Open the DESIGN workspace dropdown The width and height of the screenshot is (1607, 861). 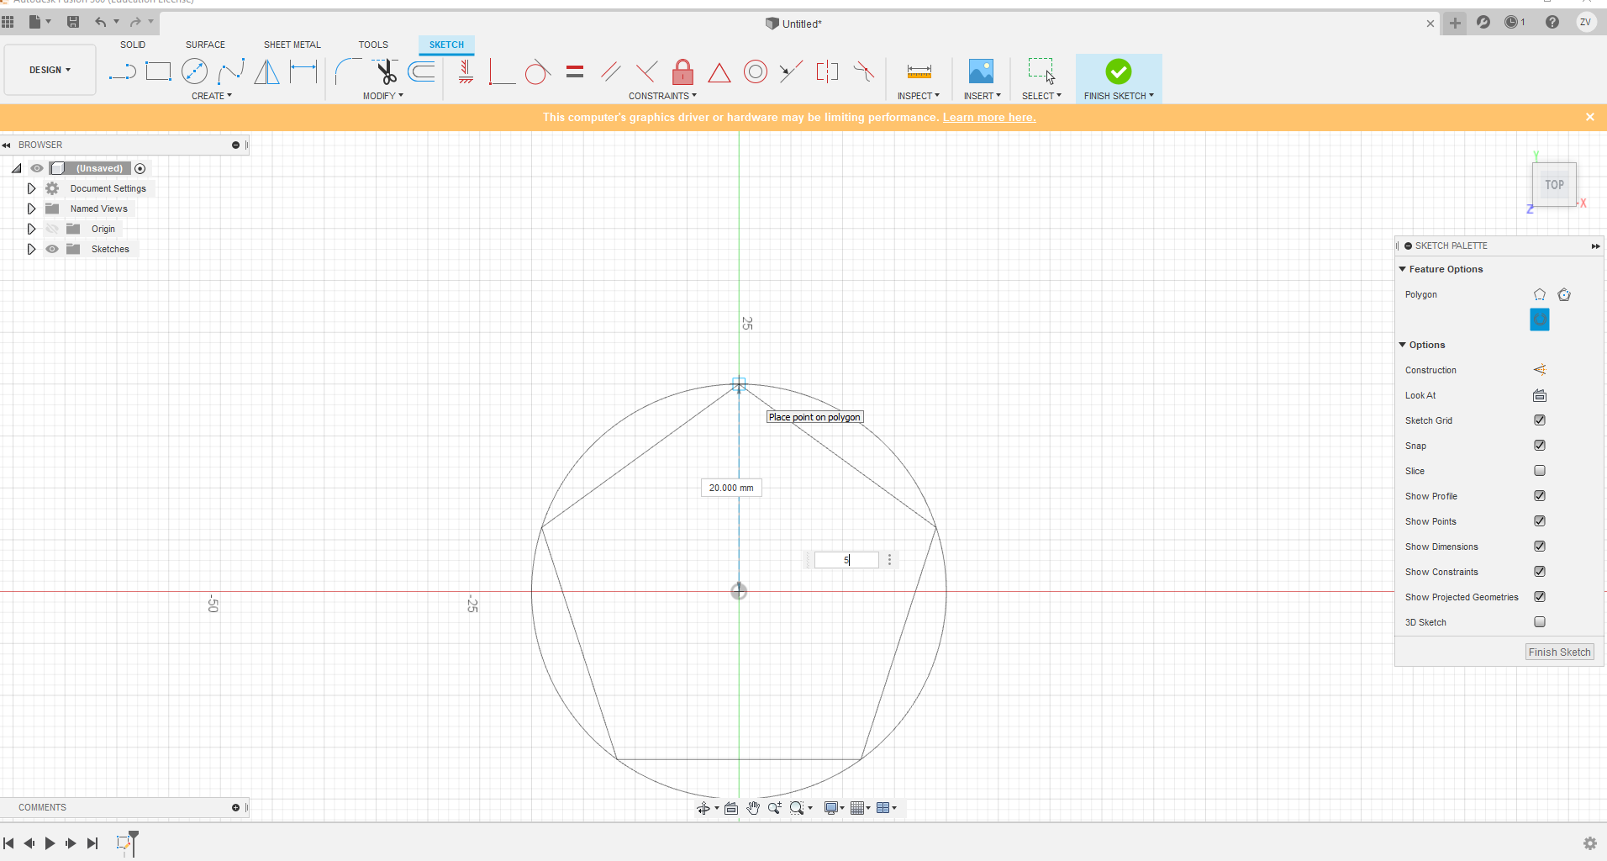(50, 70)
